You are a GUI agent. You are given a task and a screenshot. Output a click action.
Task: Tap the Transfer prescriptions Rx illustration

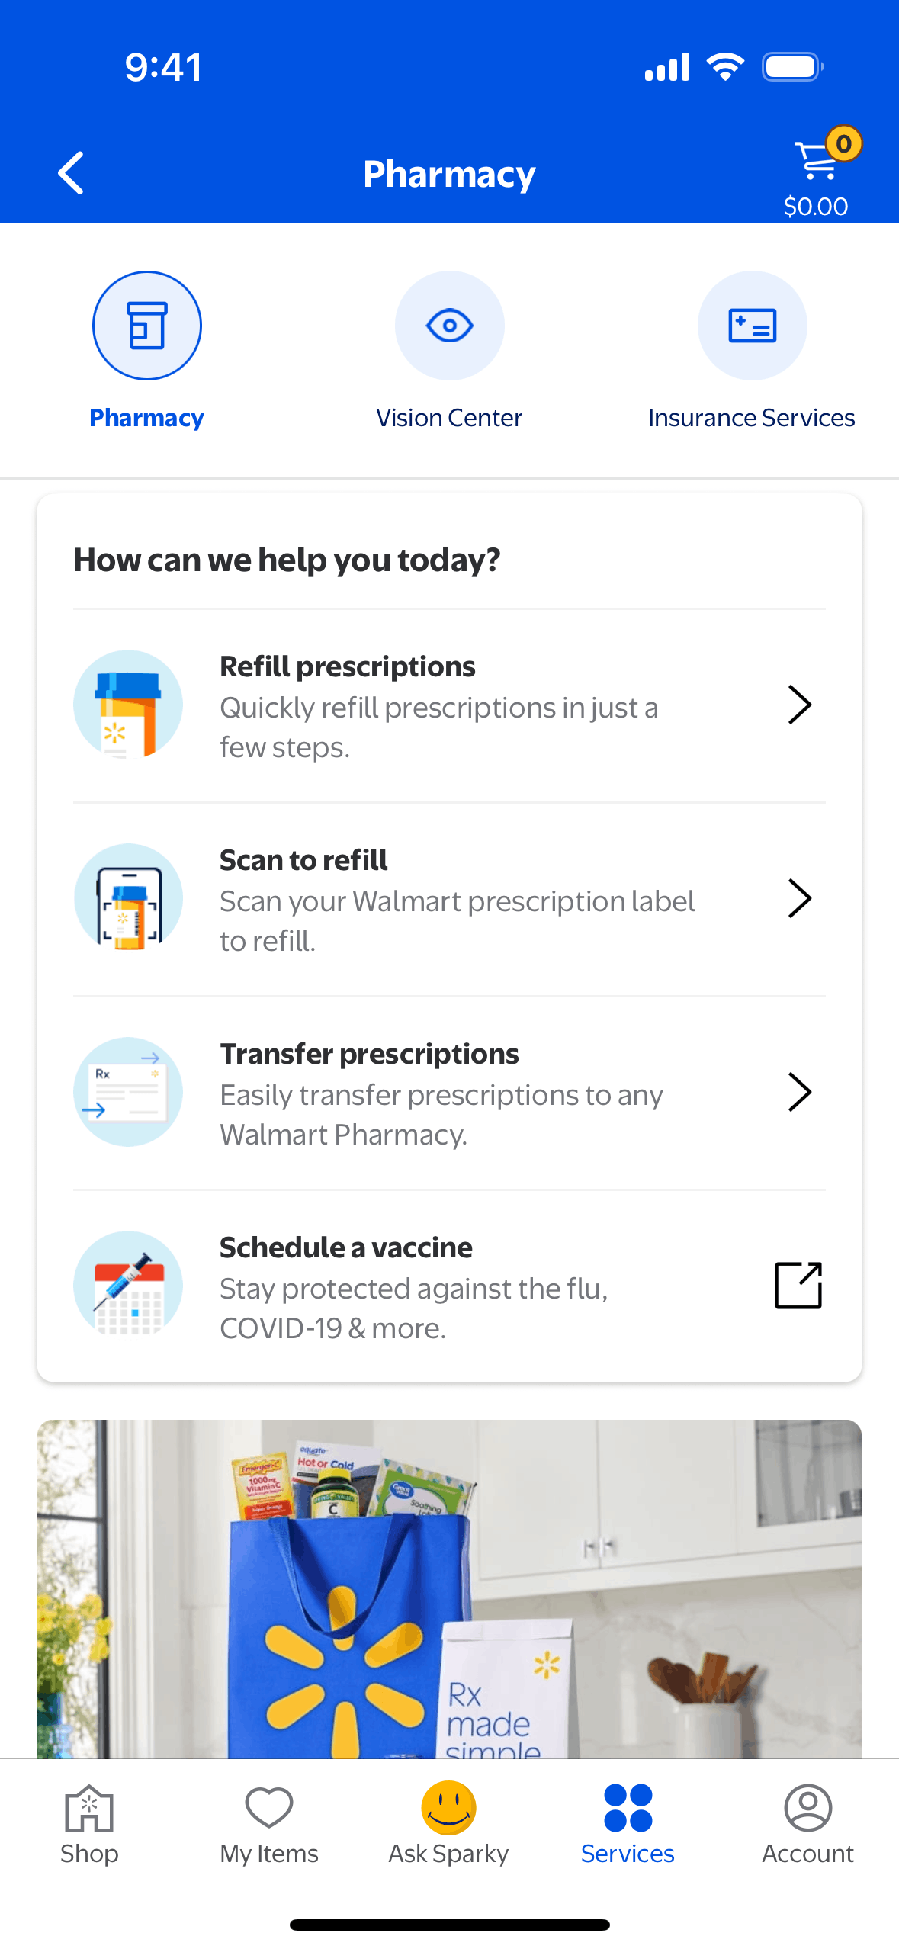[x=128, y=1092]
